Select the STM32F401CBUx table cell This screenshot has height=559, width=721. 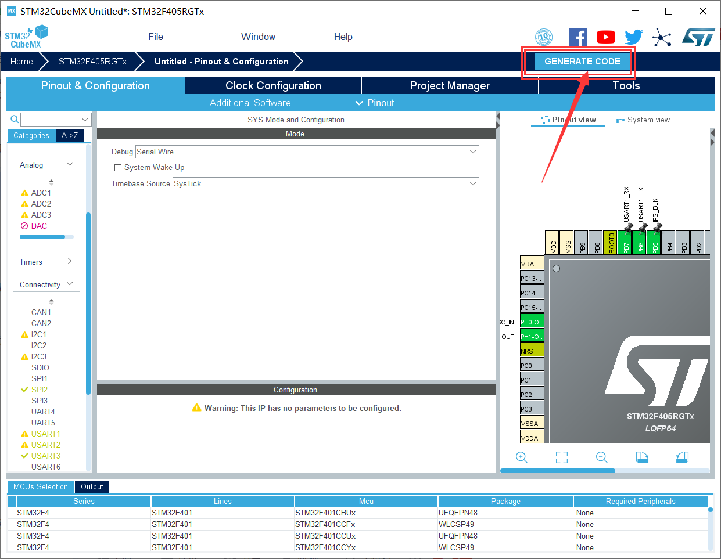366,513
